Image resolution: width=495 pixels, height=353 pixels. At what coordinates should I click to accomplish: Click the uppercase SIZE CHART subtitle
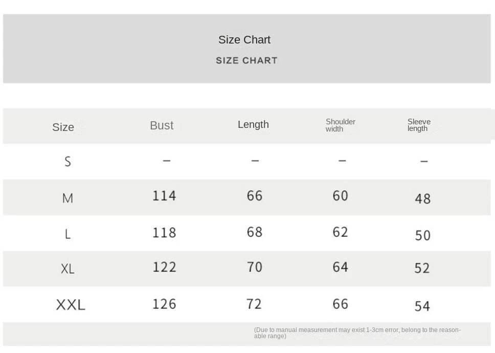pos(246,60)
